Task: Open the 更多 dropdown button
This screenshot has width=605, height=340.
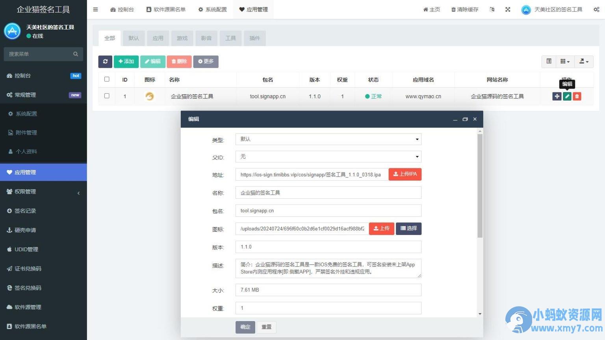Action: coord(206,61)
